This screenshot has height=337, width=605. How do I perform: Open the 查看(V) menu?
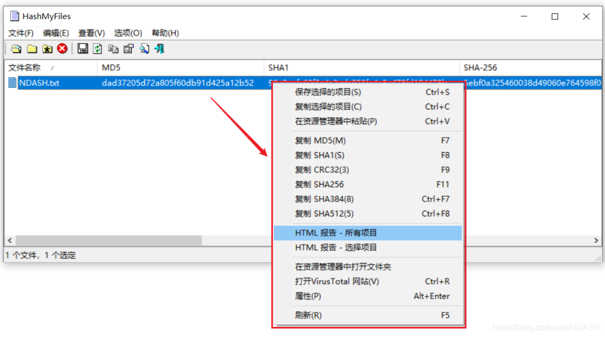(x=91, y=33)
